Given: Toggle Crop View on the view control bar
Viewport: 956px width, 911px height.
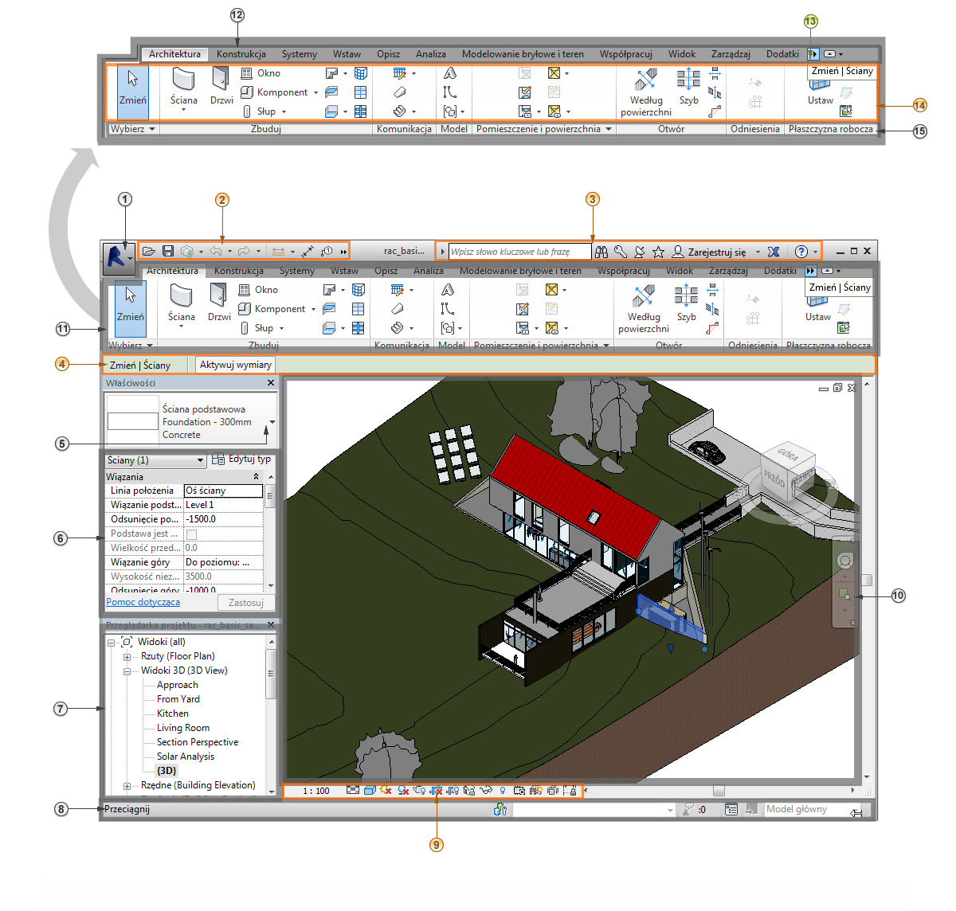Looking at the screenshot, I should pos(436,791).
